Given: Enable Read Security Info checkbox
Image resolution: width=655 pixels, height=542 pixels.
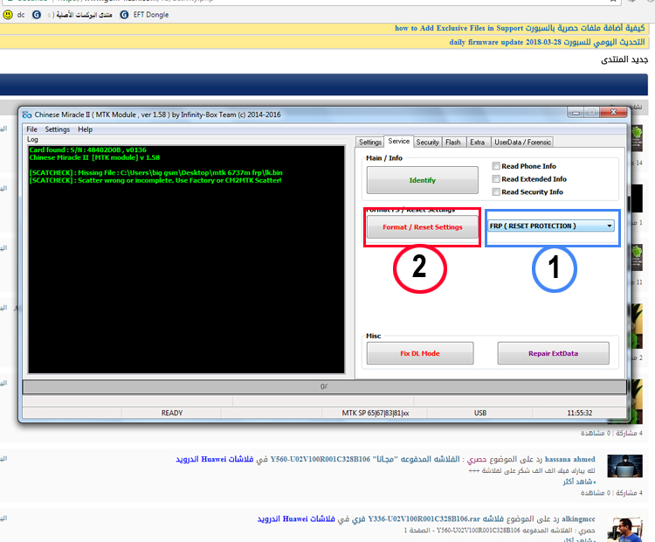Looking at the screenshot, I should (x=496, y=192).
